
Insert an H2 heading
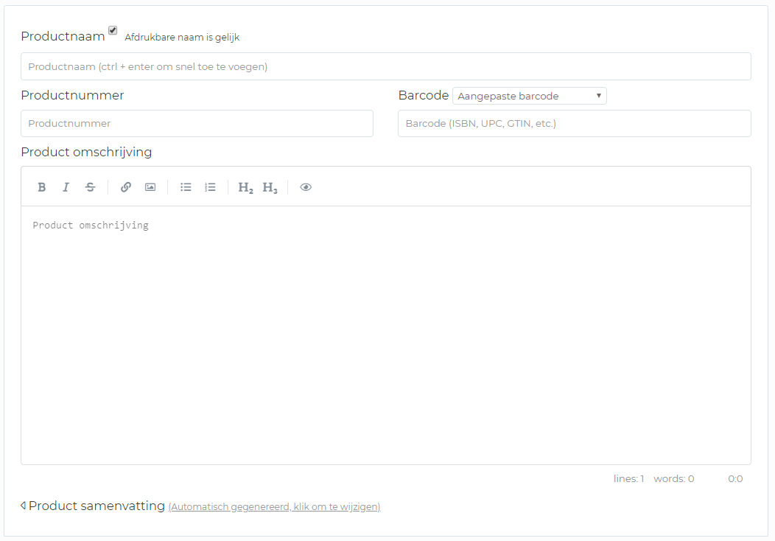pyautogui.click(x=245, y=187)
